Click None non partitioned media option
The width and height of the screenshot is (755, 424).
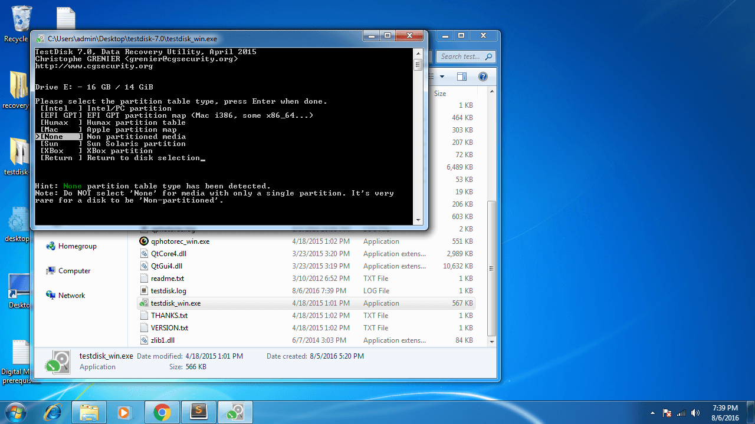pos(111,137)
